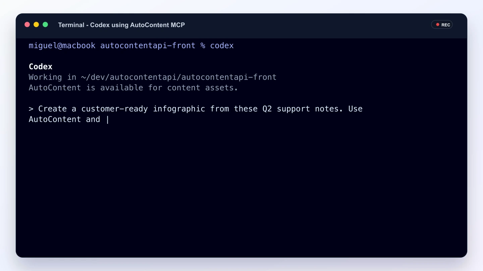The width and height of the screenshot is (483, 271).
Task: Click the red close window dot
Action: click(27, 25)
